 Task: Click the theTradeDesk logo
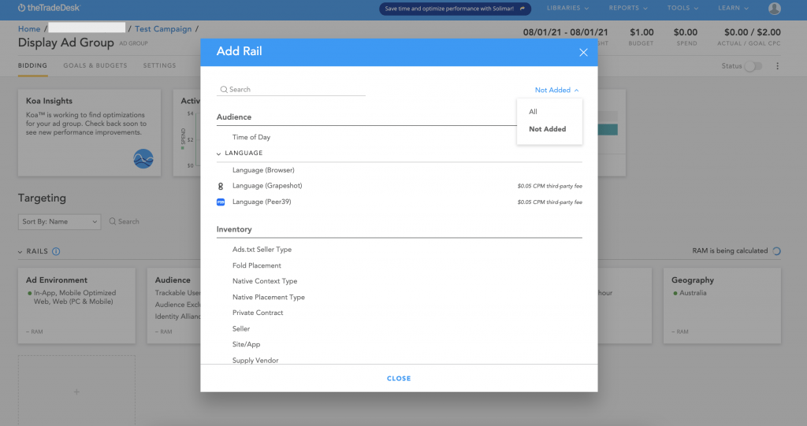point(49,8)
